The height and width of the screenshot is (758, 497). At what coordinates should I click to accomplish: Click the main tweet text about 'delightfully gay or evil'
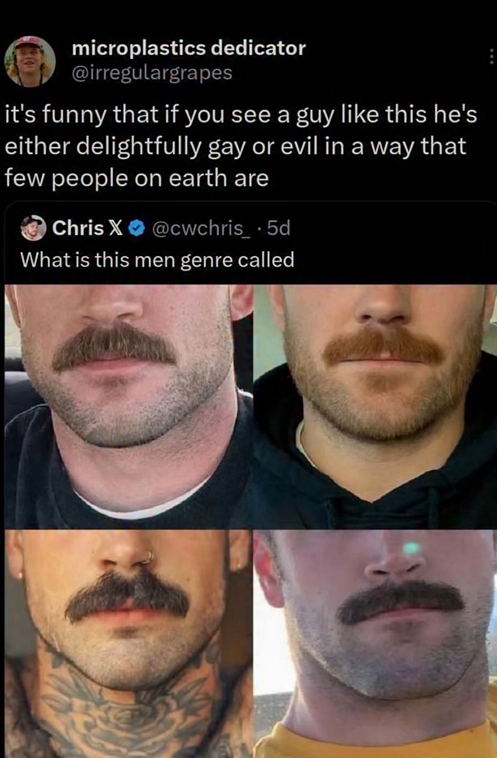tap(241, 146)
